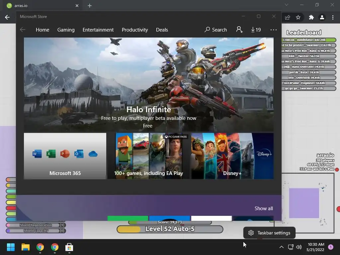This screenshot has height=255, width=340.
Task: Switch to the Home tab
Action: pyautogui.click(x=42, y=30)
